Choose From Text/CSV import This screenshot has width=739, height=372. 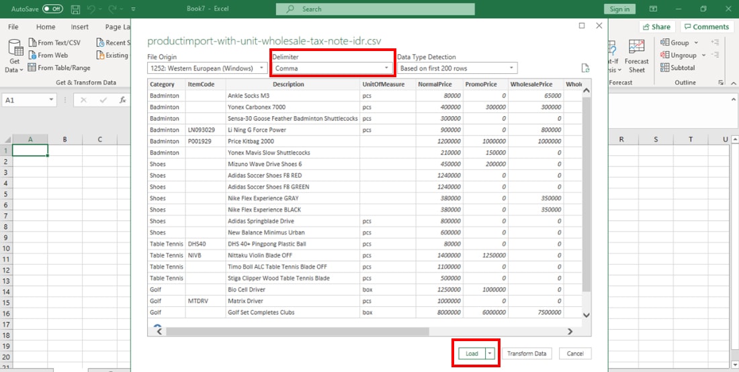54,42
